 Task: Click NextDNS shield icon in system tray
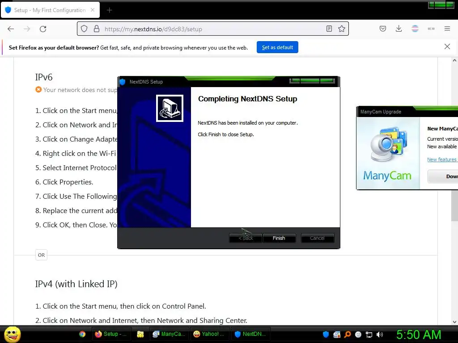[326, 334]
